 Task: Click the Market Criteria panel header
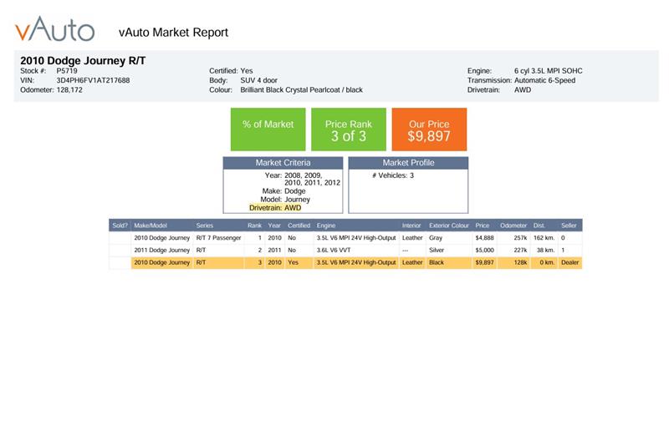283,163
